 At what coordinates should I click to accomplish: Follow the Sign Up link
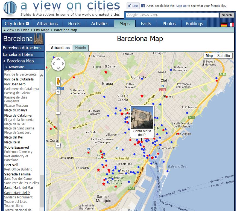pos(182,6)
